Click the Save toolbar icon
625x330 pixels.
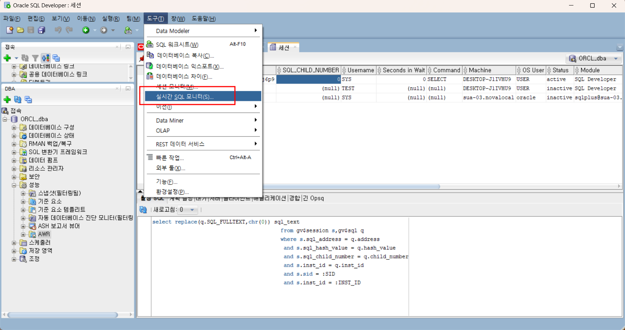pos(31,30)
